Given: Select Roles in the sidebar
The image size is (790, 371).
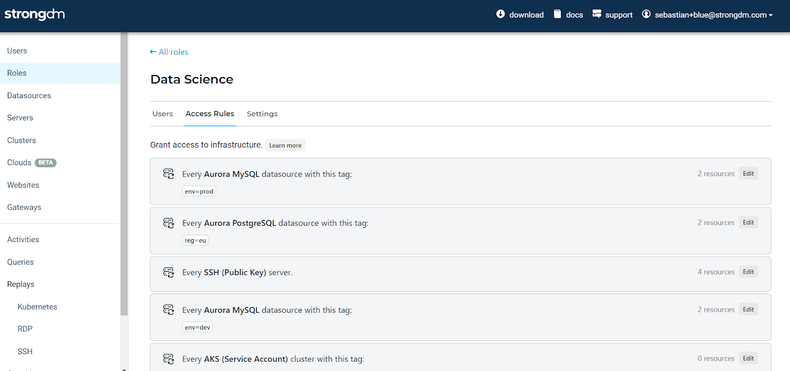Looking at the screenshot, I should 60,73.
